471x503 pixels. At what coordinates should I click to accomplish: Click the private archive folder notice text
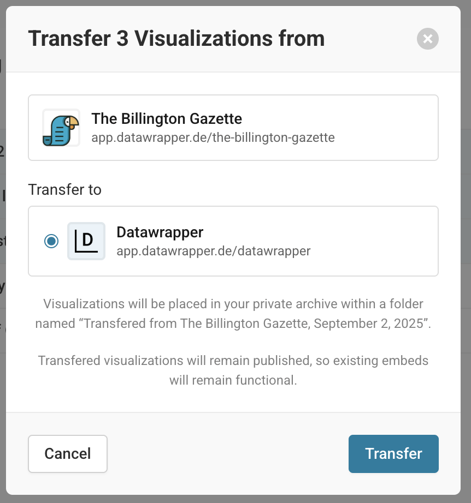(233, 313)
